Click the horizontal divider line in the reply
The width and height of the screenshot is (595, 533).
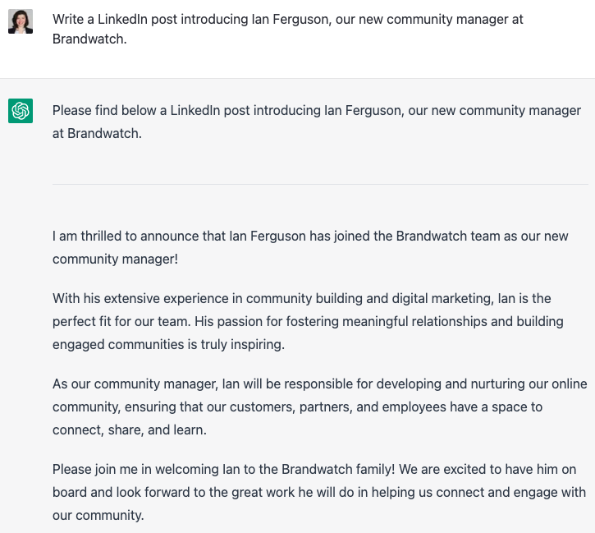coord(320,184)
